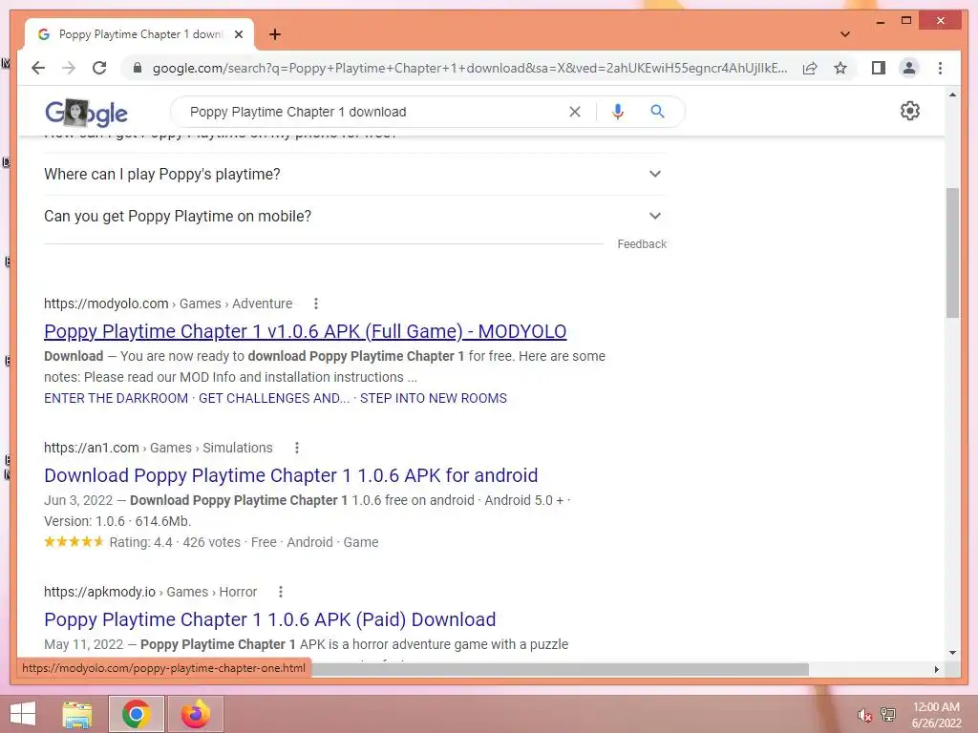978x733 pixels.
Task: Send feedback on People also ask
Action: pyautogui.click(x=642, y=244)
